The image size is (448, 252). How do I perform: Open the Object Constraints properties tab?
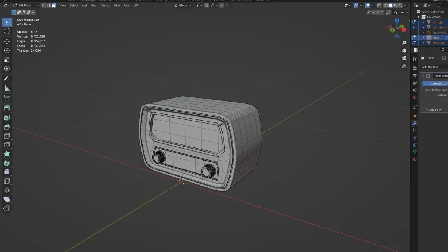click(x=414, y=145)
